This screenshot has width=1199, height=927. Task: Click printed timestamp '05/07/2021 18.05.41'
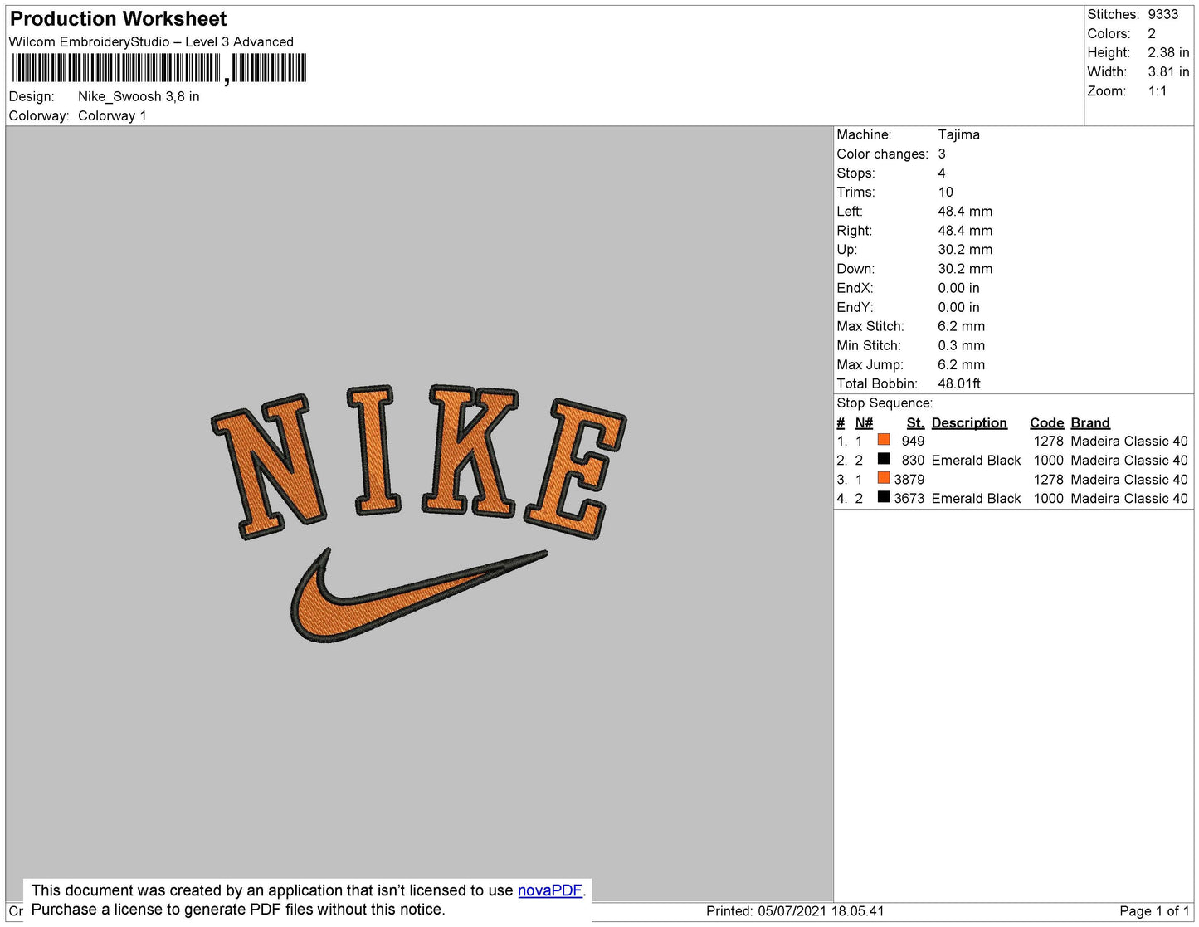(821, 910)
